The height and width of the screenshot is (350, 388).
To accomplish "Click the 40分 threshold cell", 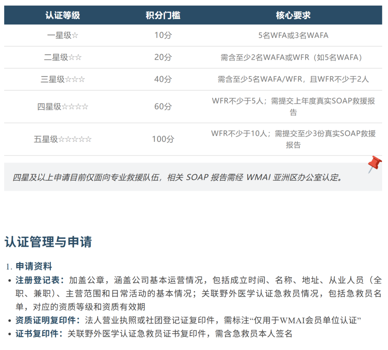I will pyautogui.click(x=163, y=79).
